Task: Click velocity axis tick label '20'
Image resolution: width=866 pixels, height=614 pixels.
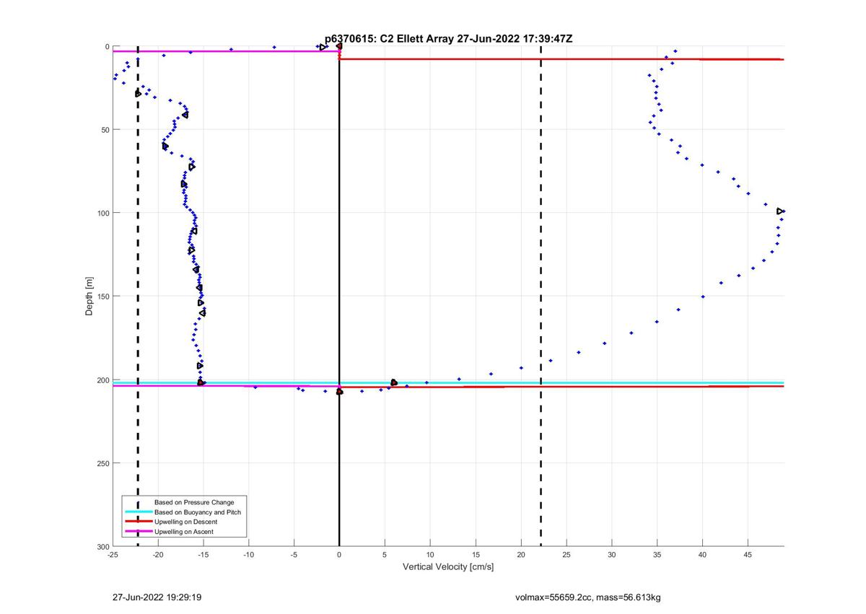Action: click(x=521, y=555)
